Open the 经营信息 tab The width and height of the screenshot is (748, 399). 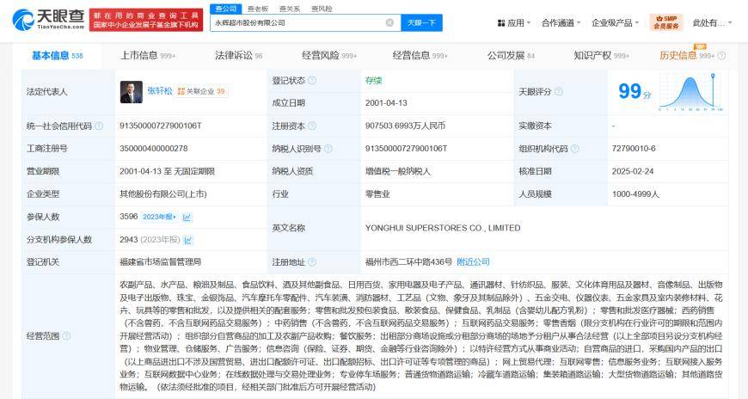click(420, 55)
